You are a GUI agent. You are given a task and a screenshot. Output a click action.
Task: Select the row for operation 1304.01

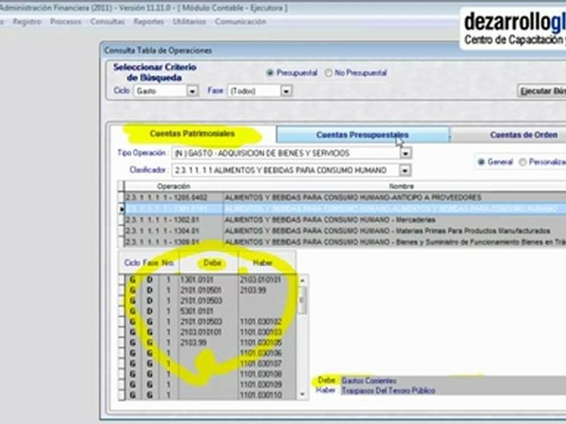pyautogui.click(x=345, y=231)
